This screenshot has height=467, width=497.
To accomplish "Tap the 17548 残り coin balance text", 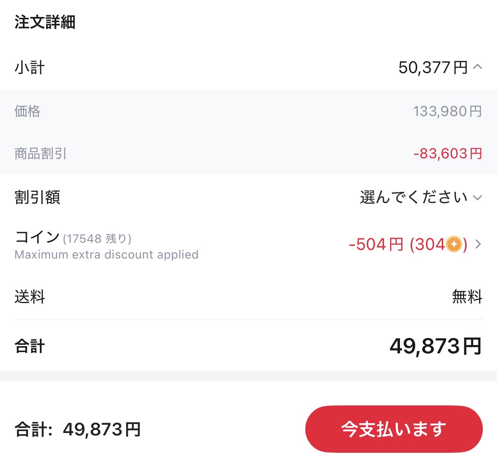I will point(97,239).
